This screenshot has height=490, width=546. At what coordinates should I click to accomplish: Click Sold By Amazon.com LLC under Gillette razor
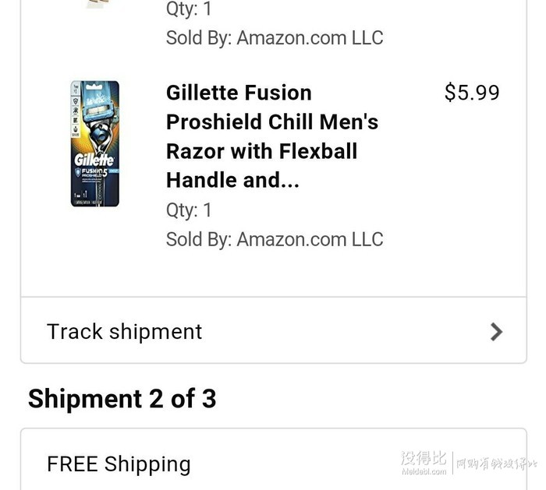point(275,239)
